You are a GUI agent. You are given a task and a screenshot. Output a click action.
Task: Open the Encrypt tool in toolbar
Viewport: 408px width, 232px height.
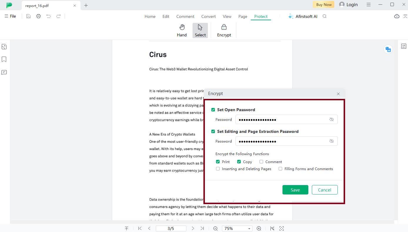point(224,31)
